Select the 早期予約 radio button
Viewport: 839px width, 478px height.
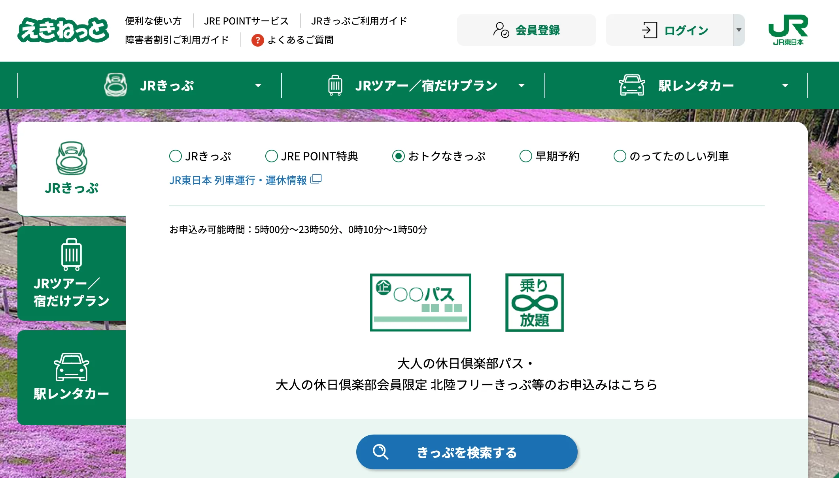click(526, 156)
